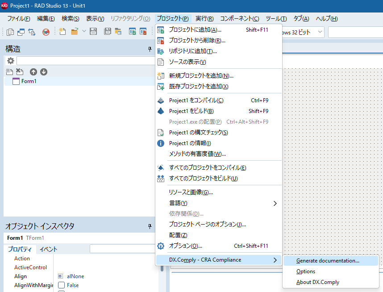The image size is (383, 292).
Task: Click the move down arrow in structure panel
Action: [44, 72]
